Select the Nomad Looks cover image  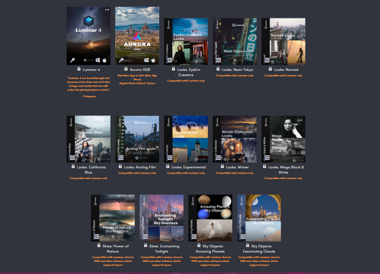pos(283,42)
